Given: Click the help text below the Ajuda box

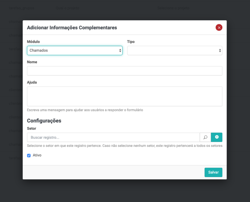Looking at the screenshot, I should (85, 110).
